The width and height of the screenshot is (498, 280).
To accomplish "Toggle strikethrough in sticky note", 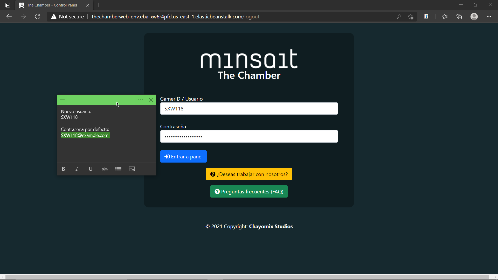I will pyautogui.click(x=105, y=169).
